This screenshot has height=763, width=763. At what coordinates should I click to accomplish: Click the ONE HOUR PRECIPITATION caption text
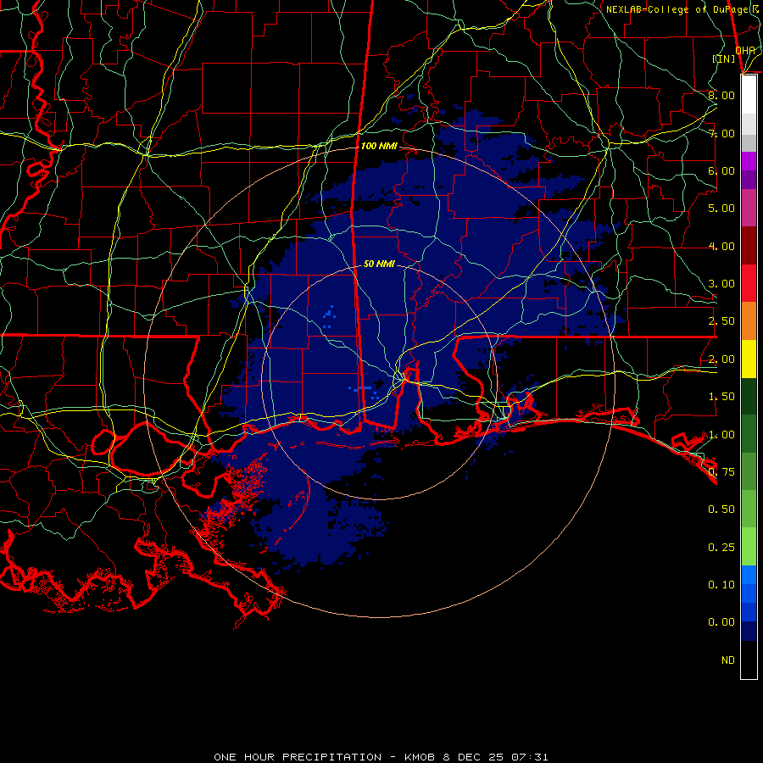click(x=298, y=757)
